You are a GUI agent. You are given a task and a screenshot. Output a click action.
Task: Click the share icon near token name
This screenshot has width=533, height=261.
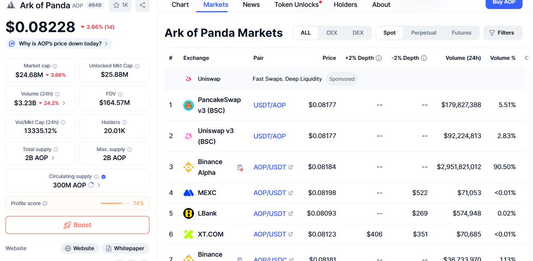click(142, 5)
